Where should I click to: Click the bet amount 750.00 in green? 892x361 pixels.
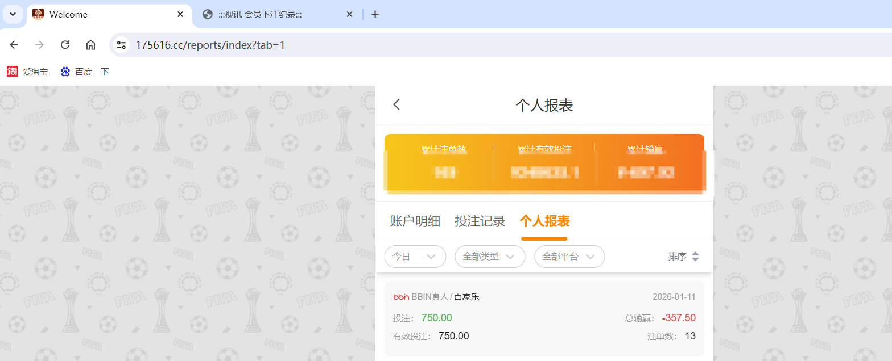[437, 318]
